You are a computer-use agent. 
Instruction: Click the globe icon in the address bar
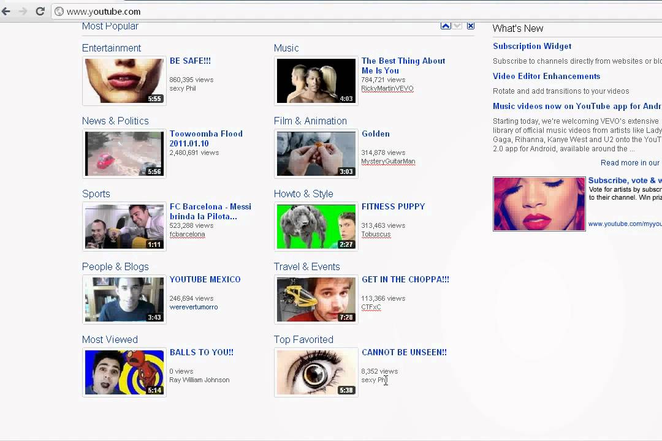pos(59,12)
